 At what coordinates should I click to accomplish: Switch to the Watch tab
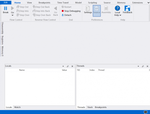pos(17,107)
